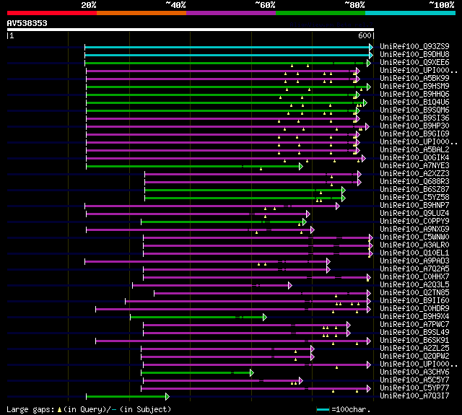Click the orange ~40% identity legend segment
The image size is (462, 415).
[x=141, y=13]
